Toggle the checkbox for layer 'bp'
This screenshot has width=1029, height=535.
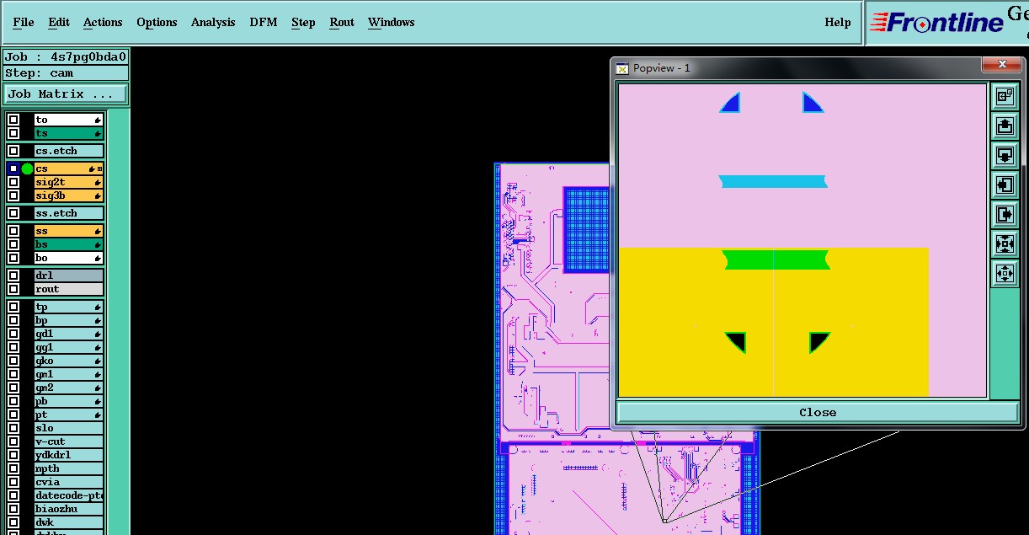click(x=13, y=320)
